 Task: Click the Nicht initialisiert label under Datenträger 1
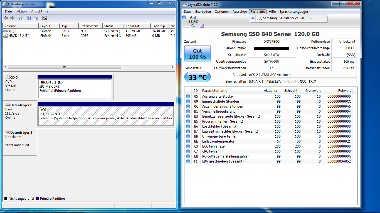pos(17,145)
